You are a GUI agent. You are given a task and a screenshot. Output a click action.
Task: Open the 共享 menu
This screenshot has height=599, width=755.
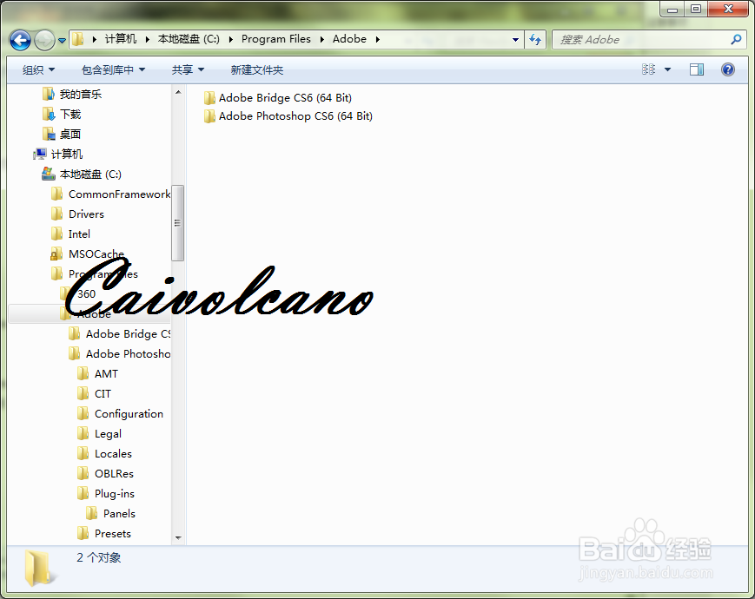188,70
